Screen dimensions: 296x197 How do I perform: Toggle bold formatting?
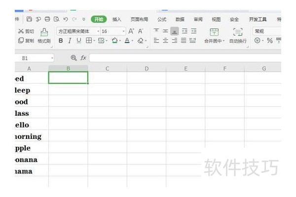pos(61,40)
